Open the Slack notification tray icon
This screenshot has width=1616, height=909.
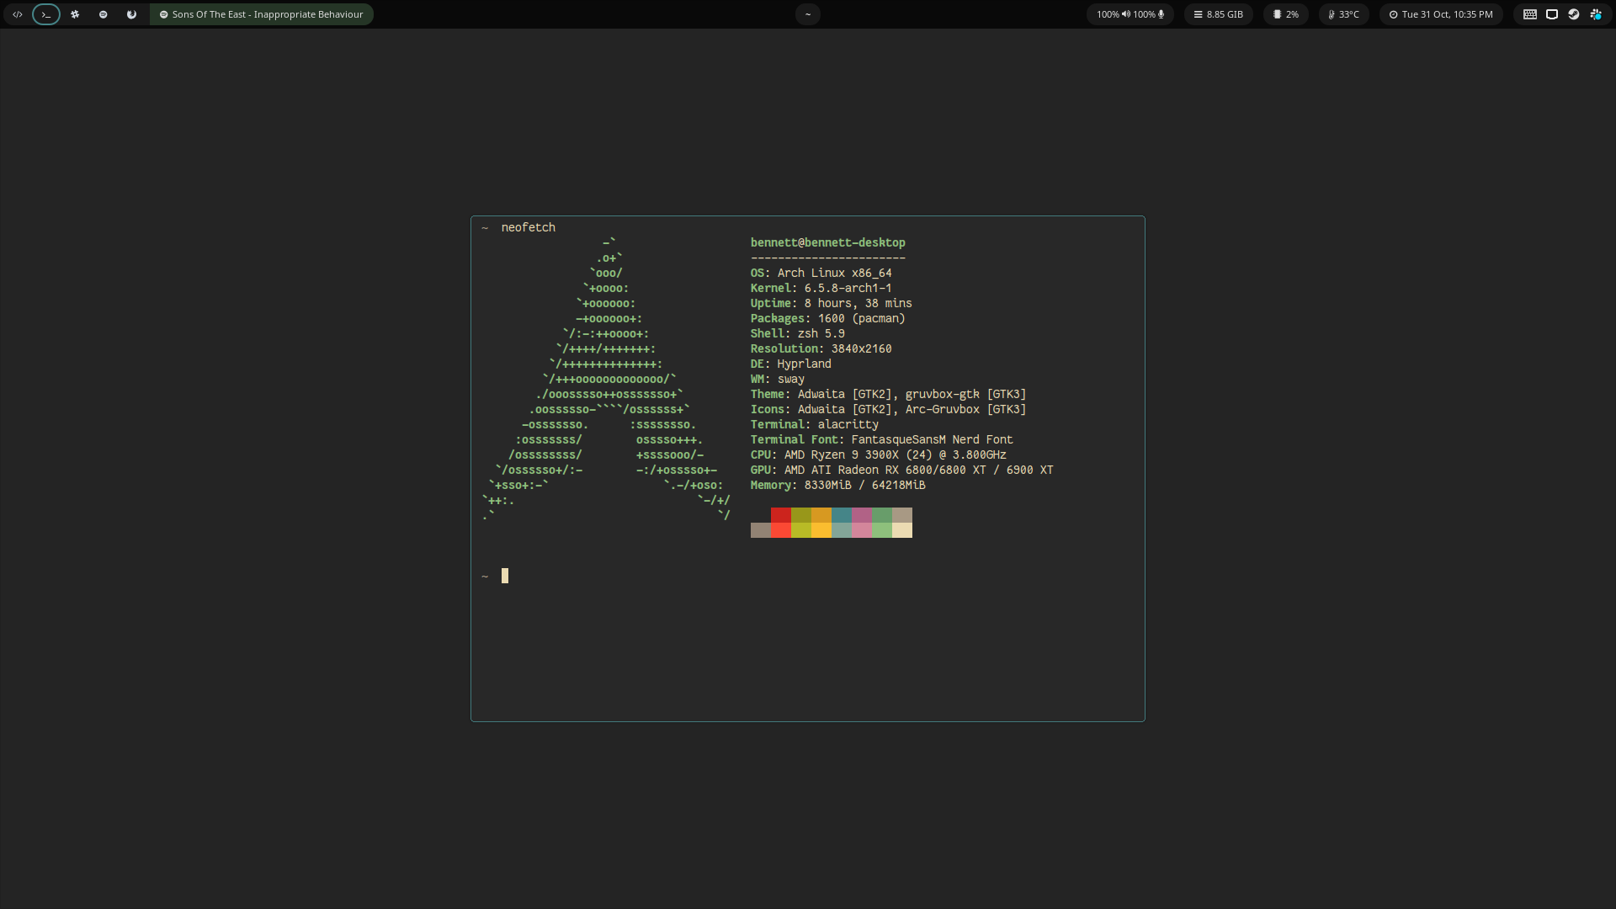[1595, 14]
